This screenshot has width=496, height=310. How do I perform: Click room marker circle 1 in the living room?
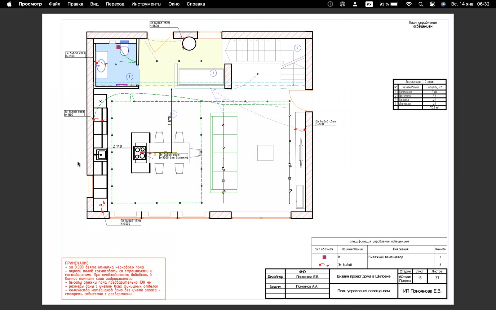[x=174, y=114]
